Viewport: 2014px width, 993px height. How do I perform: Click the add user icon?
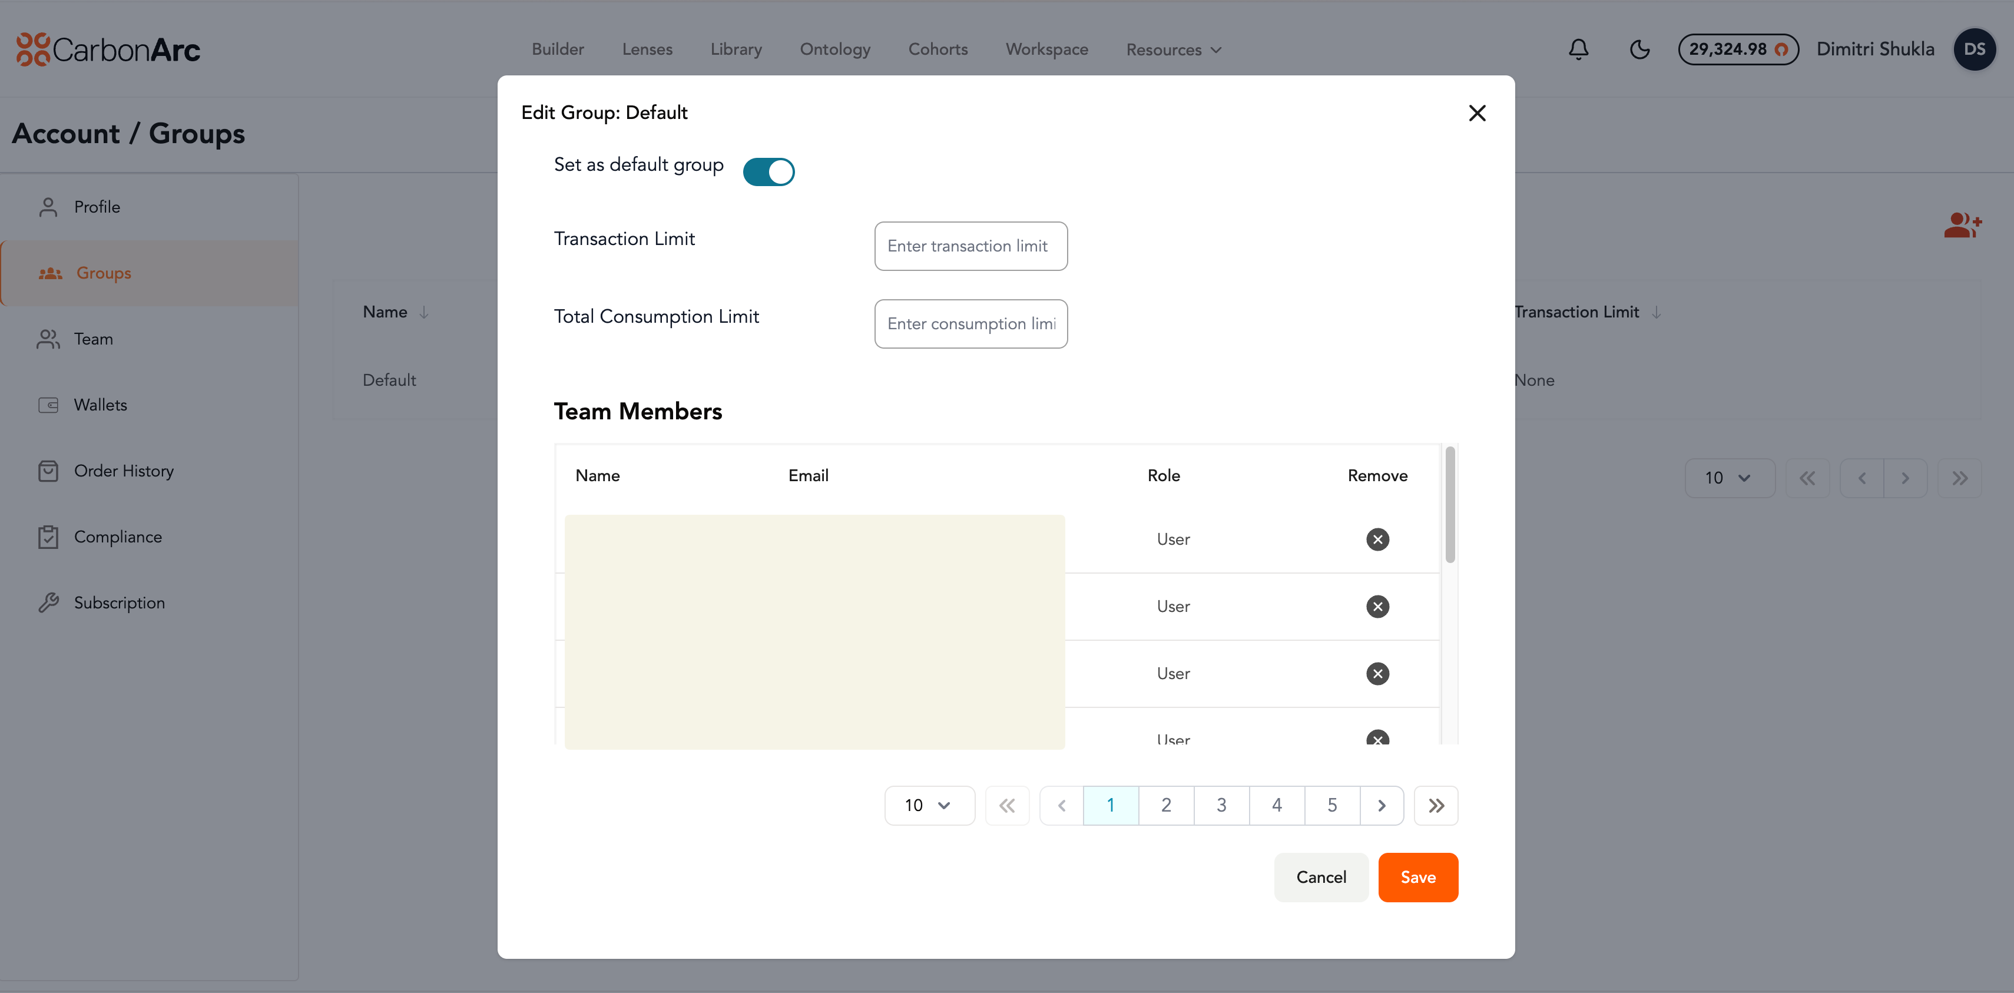(1962, 225)
